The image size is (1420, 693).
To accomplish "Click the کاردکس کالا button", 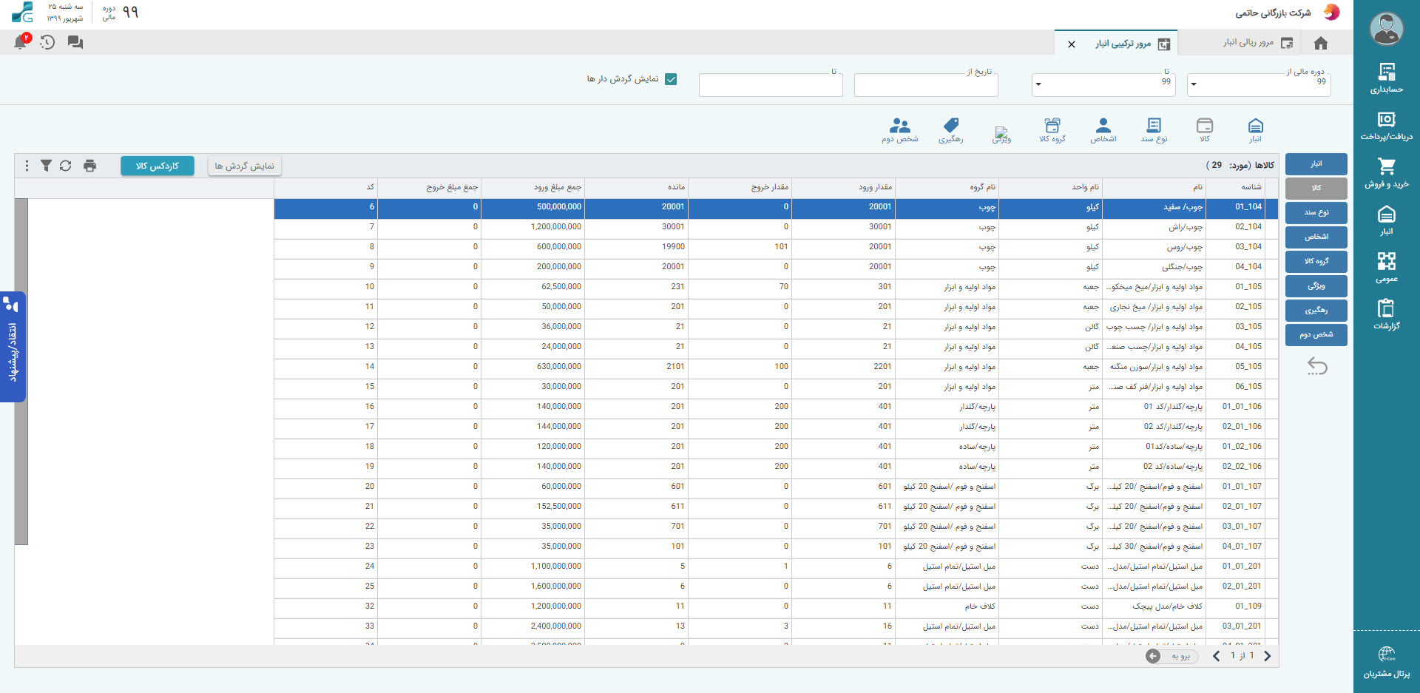I will [158, 166].
